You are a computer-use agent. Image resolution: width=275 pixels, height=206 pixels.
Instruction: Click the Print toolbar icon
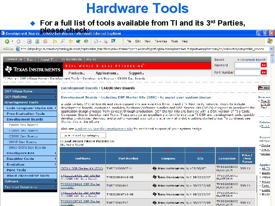pyautogui.click(x=106, y=42)
